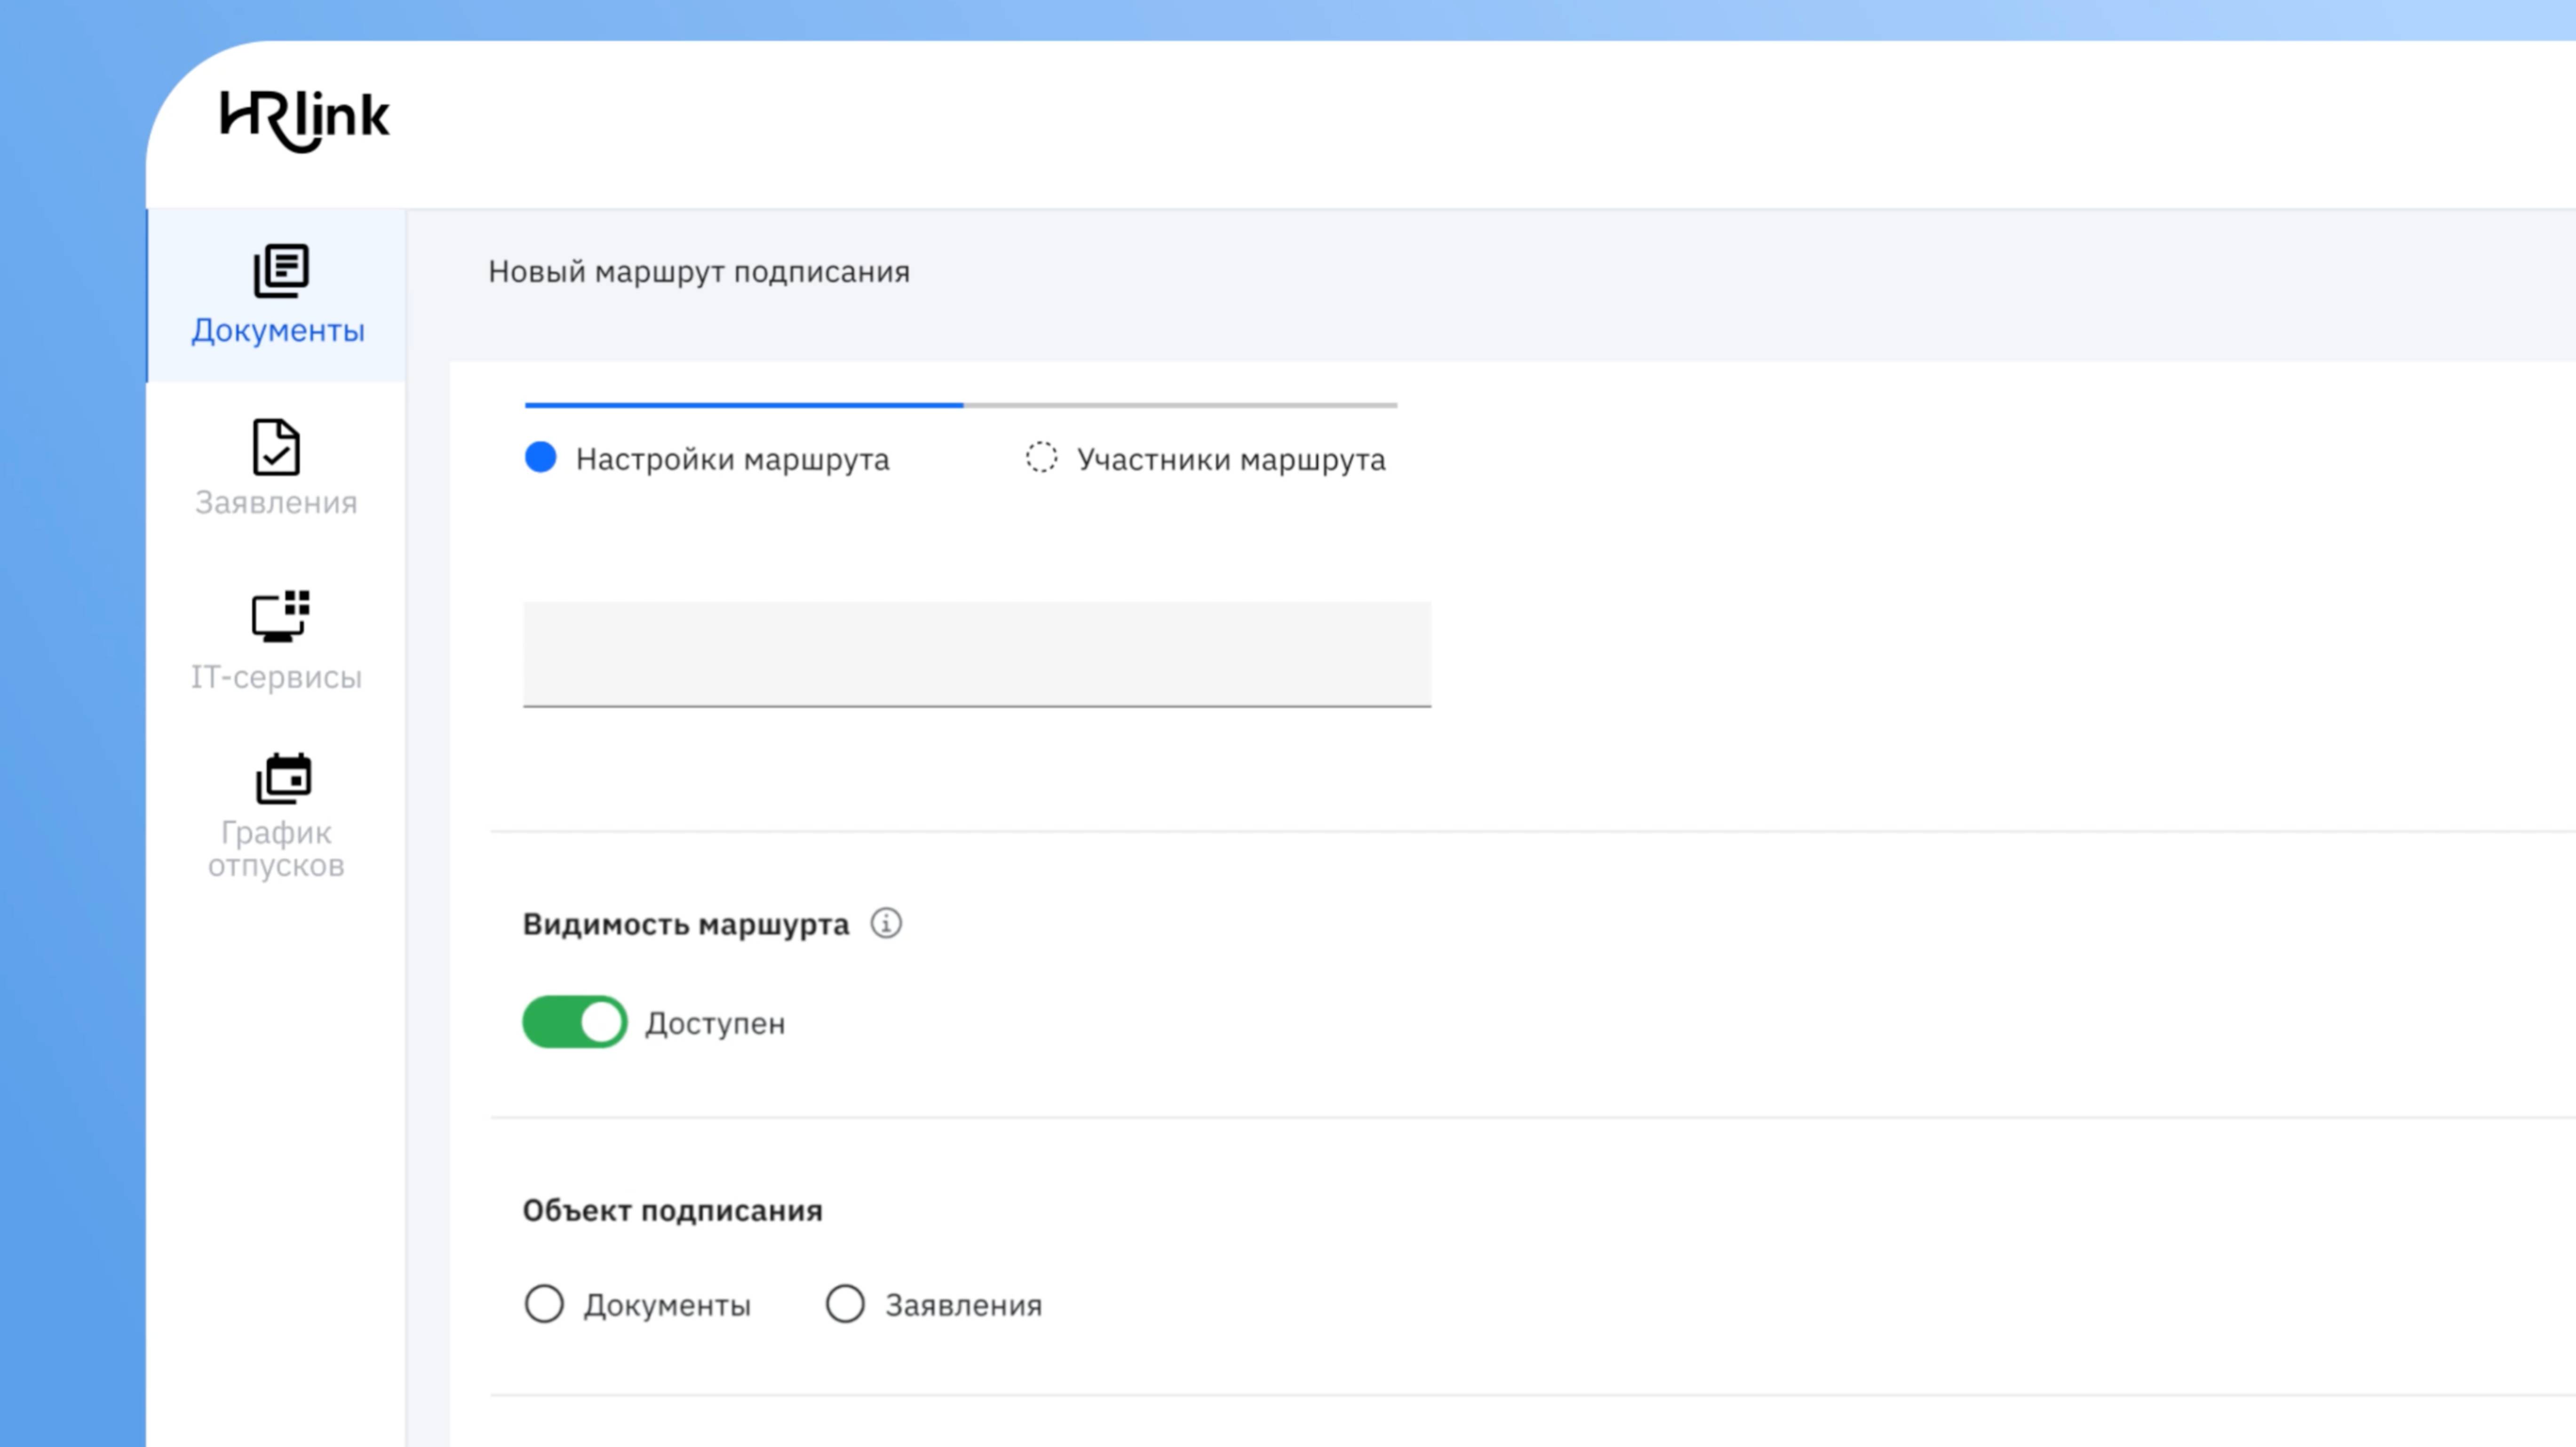Open the Заявления document-check icon

pos(276,447)
